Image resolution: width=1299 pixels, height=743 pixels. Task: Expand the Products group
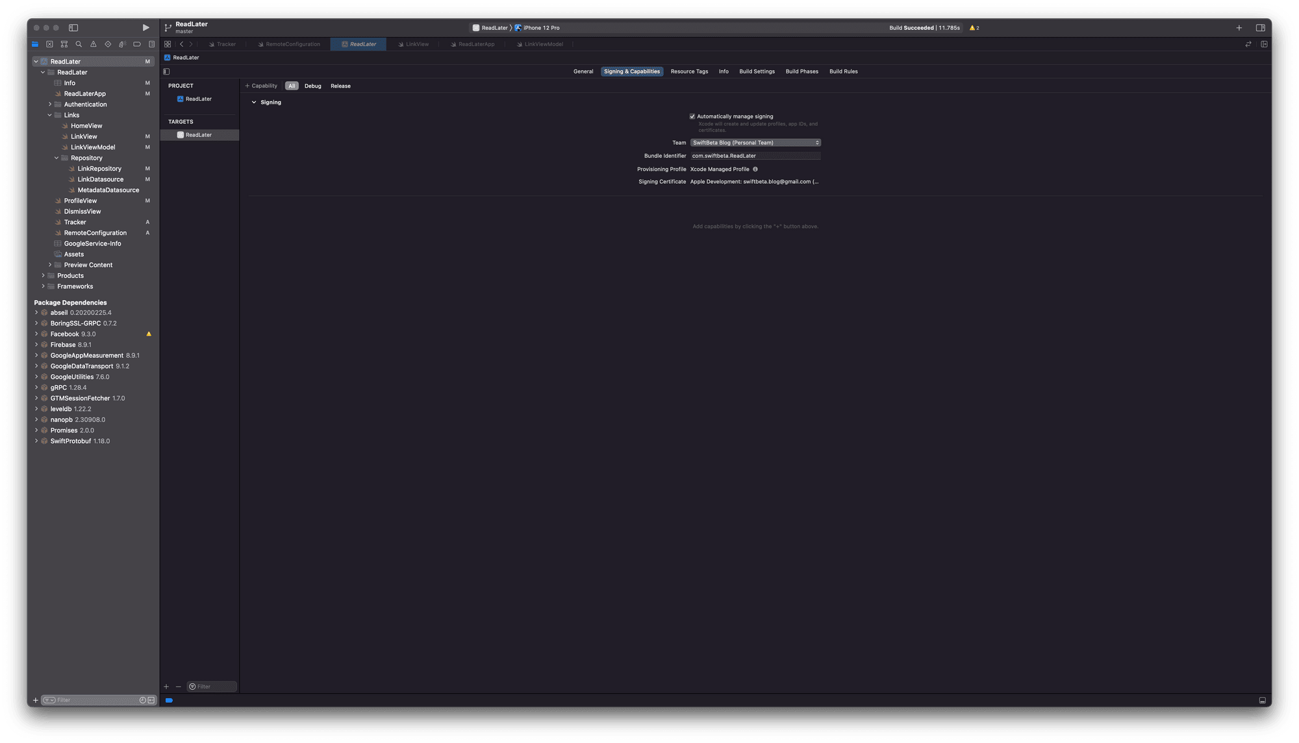coord(43,275)
